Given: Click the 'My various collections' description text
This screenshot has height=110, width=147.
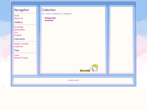Looking at the screenshot, I should (57, 14).
